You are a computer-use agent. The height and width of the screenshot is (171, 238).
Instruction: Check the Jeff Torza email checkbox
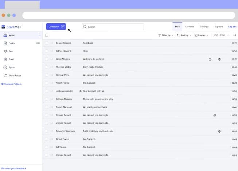pyautogui.click(x=46, y=147)
